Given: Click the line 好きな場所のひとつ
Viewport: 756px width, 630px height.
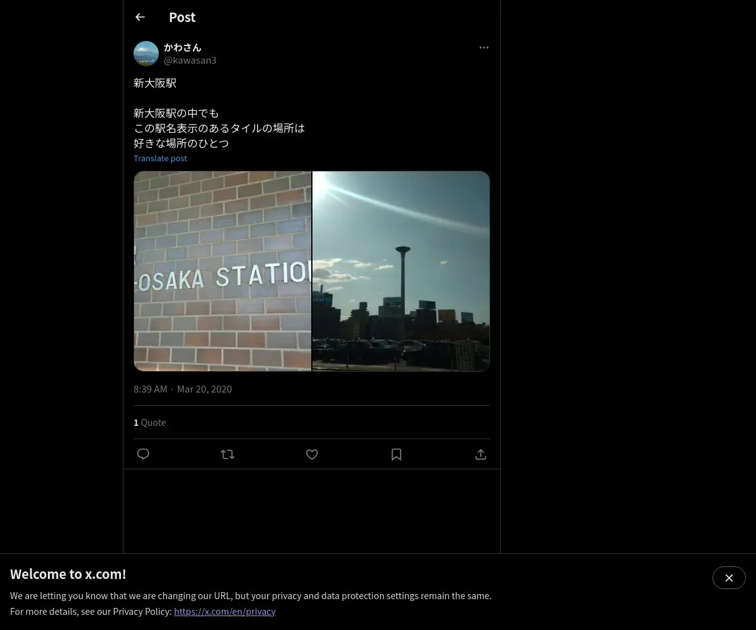Looking at the screenshot, I should coord(181,143).
